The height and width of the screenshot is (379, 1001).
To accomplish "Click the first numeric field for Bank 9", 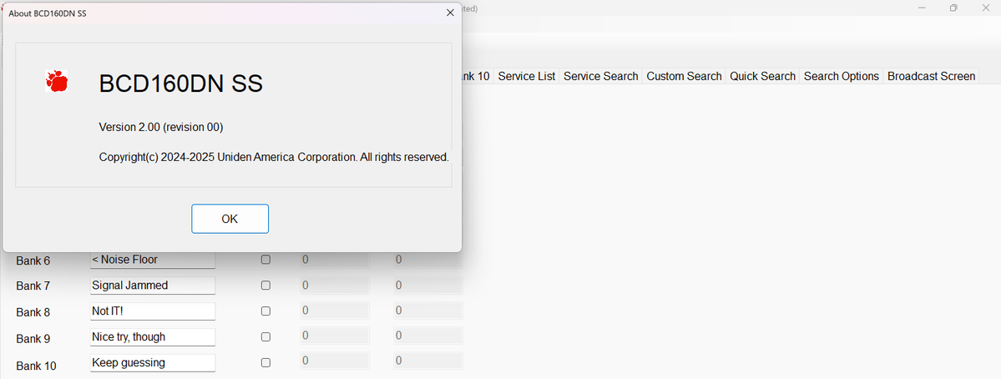I will click(x=335, y=336).
